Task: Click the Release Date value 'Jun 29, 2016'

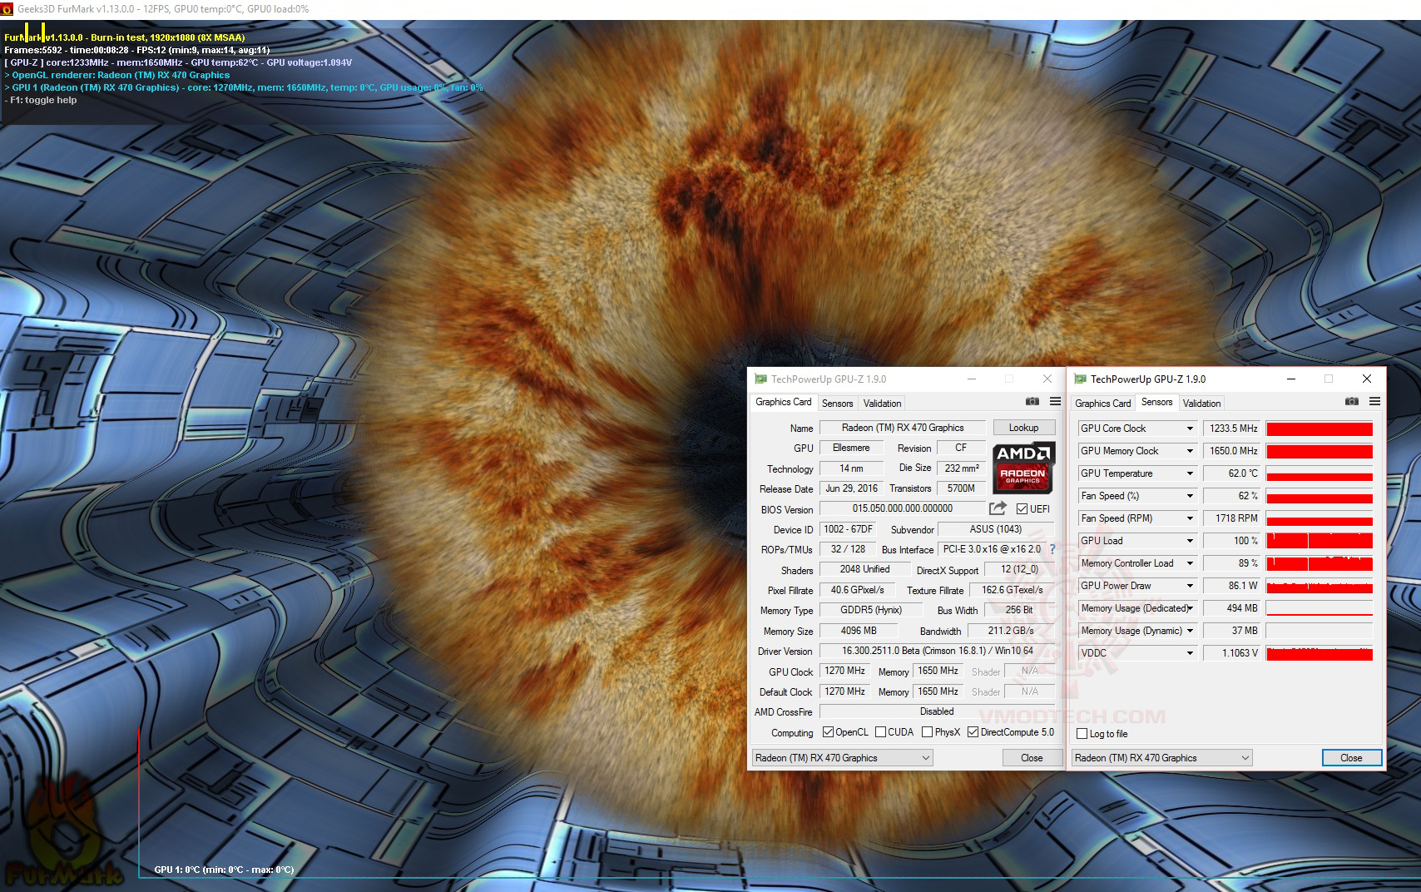Action: tap(851, 488)
